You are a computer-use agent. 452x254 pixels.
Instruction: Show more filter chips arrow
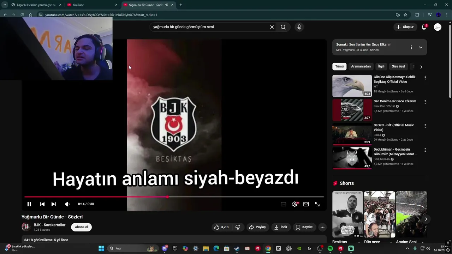click(x=421, y=67)
